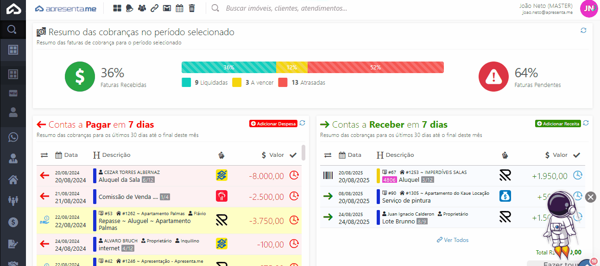Open the calendar icon in top toolbar
This screenshot has width=600, height=266.
tap(179, 8)
